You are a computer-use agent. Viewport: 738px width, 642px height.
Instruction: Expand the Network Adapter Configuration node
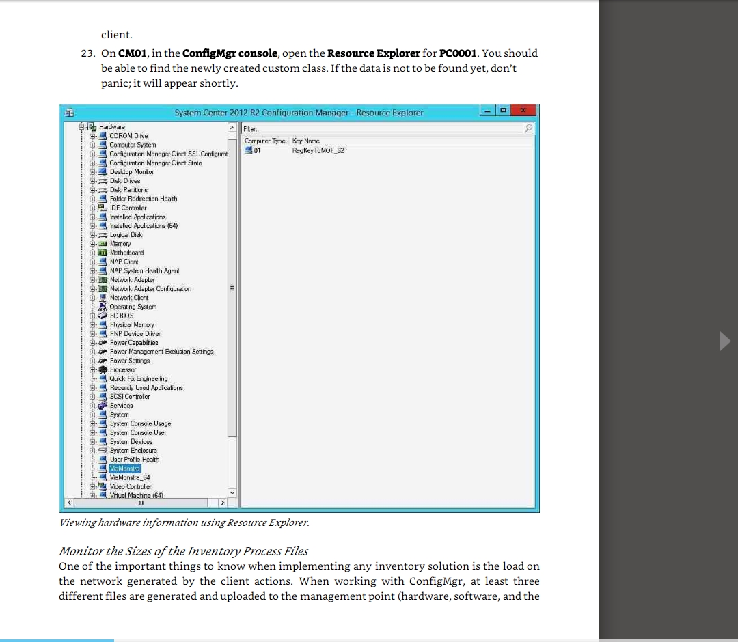[x=92, y=289]
